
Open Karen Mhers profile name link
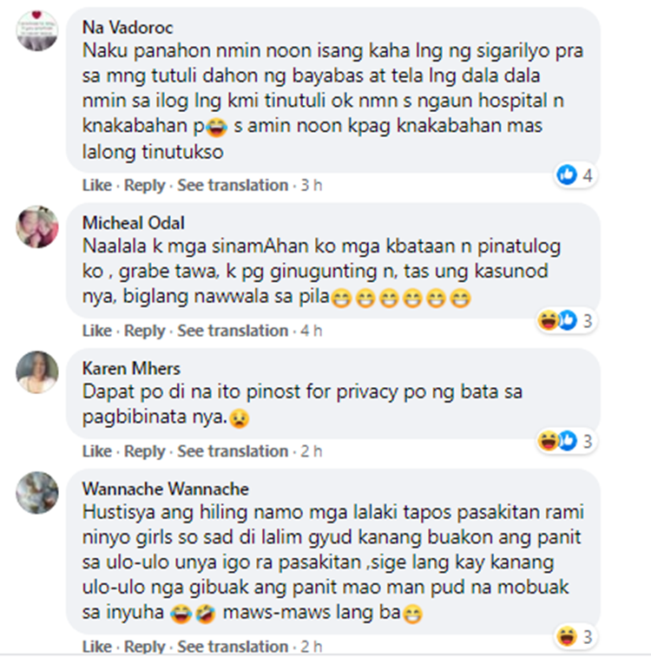[x=131, y=368]
